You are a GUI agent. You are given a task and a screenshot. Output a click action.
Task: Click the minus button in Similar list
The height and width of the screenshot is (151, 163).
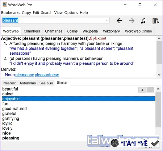(x=150, y=90)
